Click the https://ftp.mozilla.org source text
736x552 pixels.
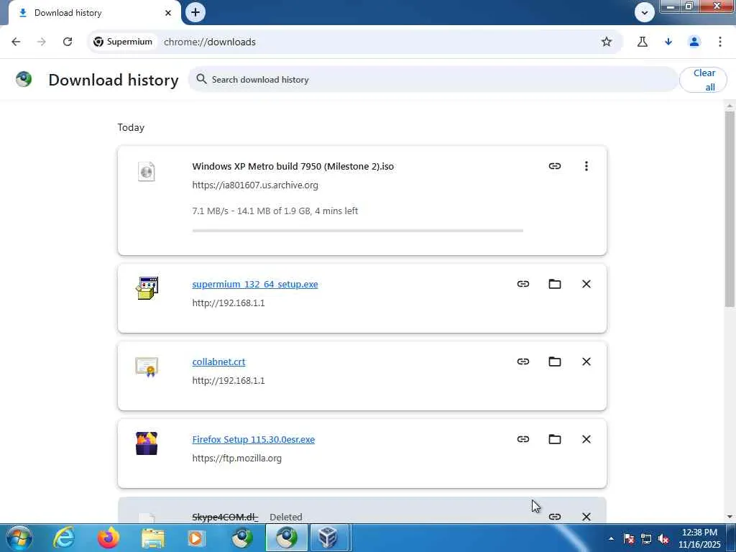pos(236,458)
